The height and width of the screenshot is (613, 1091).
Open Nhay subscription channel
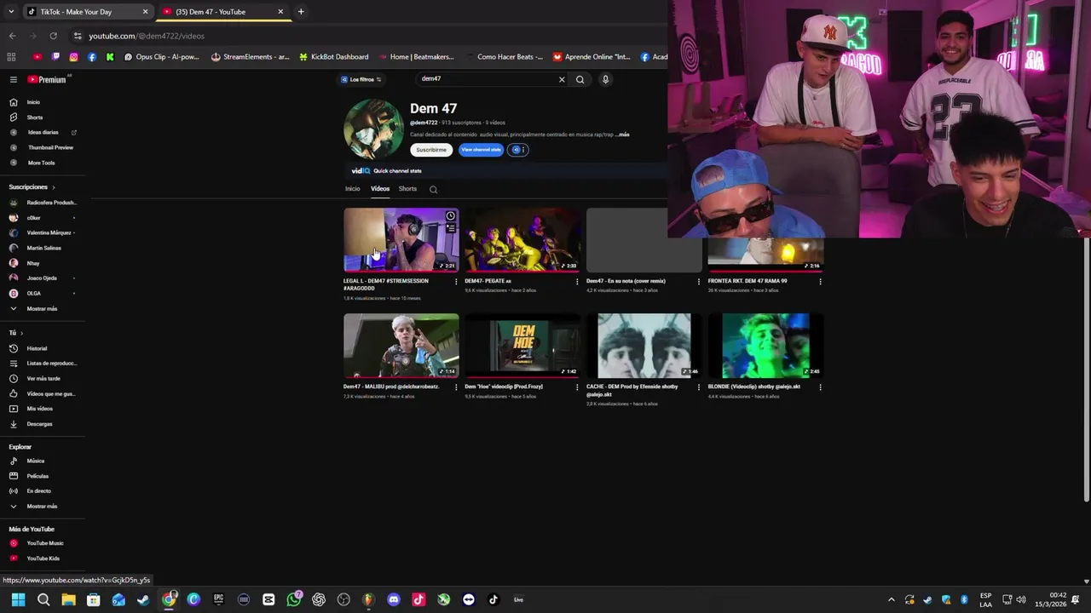[33, 263]
